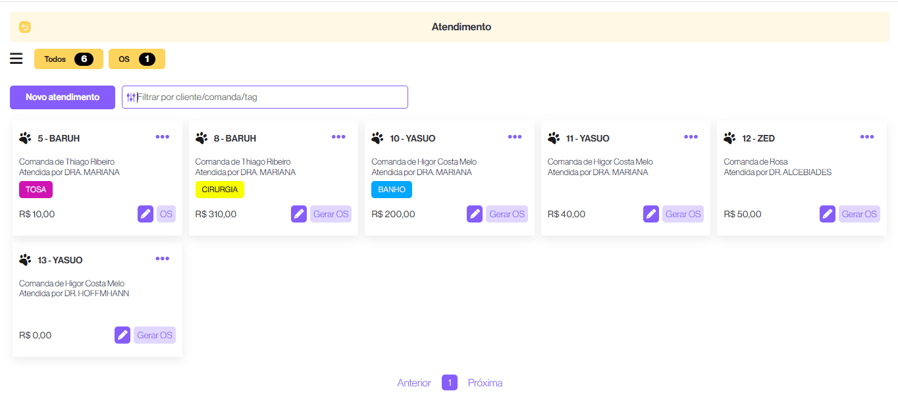The height and width of the screenshot is (418, 898).
Task: Generate OS for card 12 - ZED
Action: point(860,214)
